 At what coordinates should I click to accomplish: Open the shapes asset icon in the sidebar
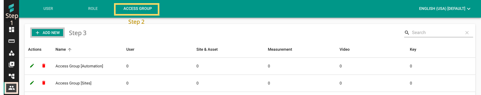click(11, 53)
